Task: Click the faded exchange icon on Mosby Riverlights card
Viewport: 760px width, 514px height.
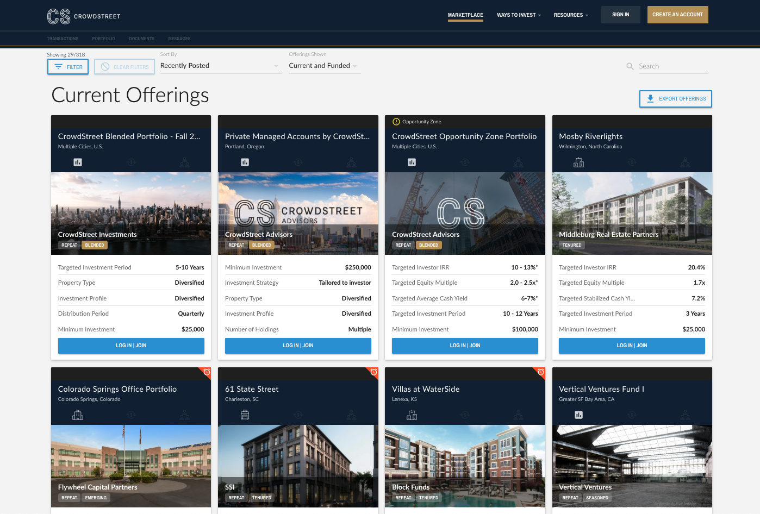Action: coord(632,162)
